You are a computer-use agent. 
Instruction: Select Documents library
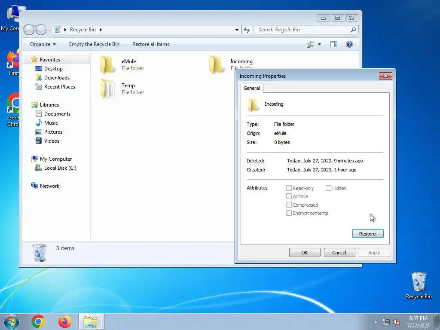(x=53, y=113)
